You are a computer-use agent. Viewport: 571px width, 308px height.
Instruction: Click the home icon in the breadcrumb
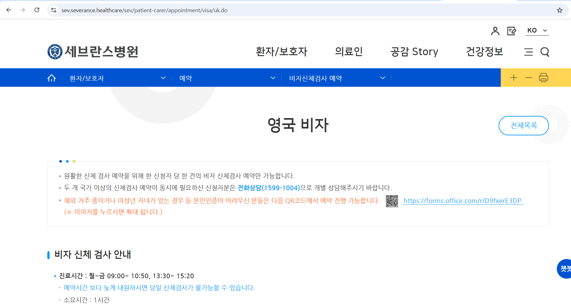[52, 78]
